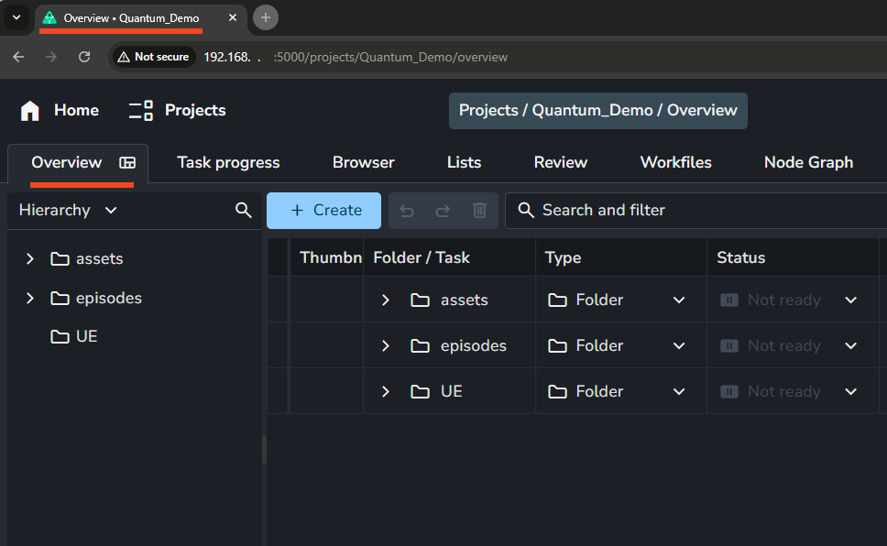
Task: Go back with browser back arrow
Action: [18, 57]
